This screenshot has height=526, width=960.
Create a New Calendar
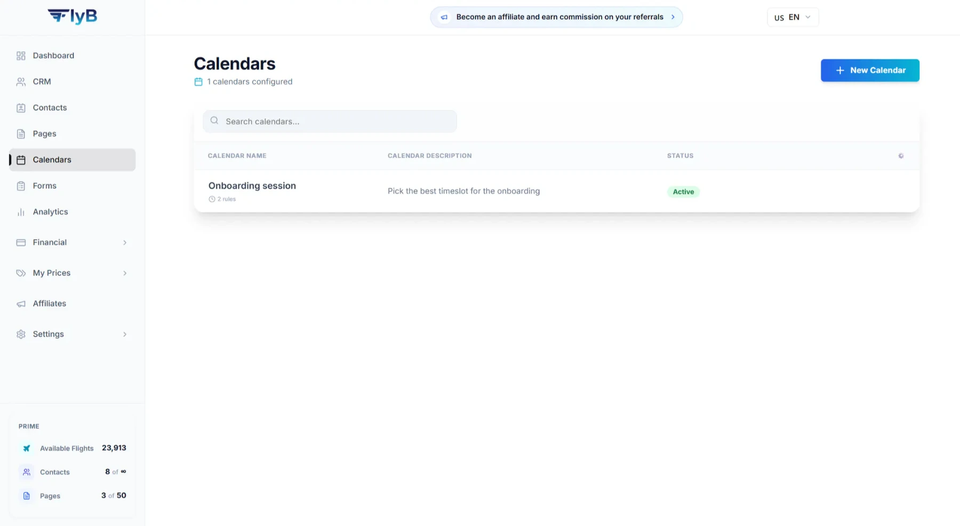(870, 70)
